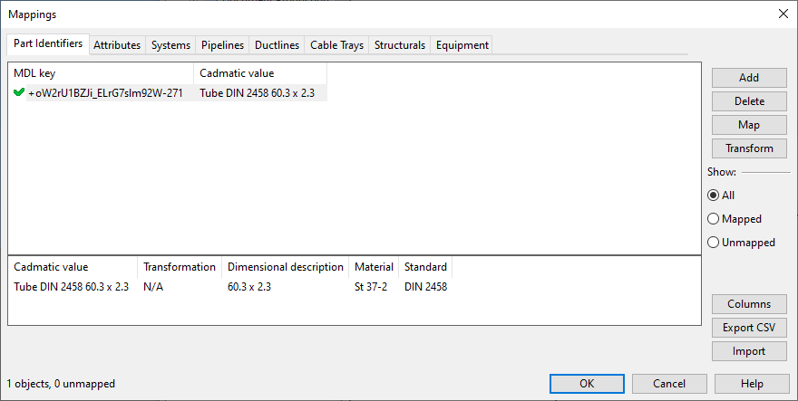The width and height of the screenshot is (798, 401).
Task: Click the green checkmark mapped status icon
Action: coord(19,92)
